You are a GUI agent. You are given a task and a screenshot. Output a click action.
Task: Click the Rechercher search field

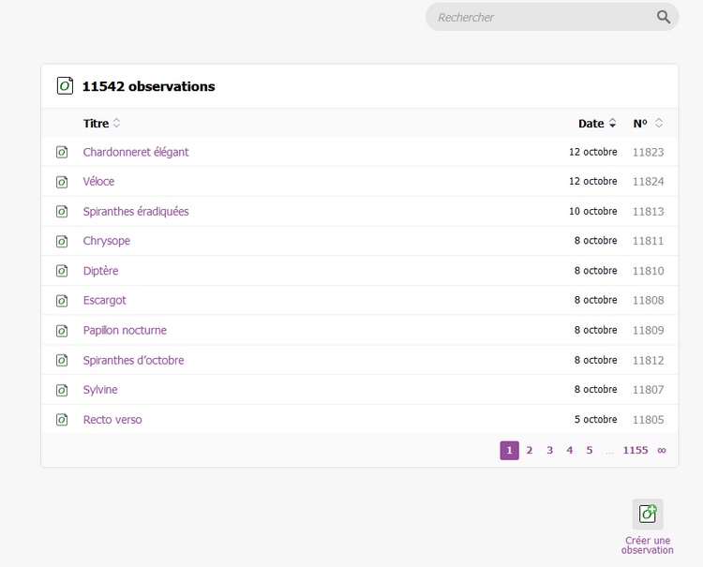[539, 17]
